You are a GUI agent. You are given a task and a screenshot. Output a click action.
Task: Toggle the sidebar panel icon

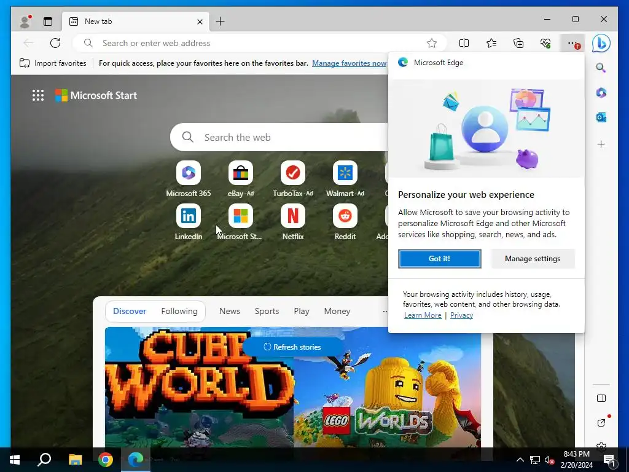(601, 398)
